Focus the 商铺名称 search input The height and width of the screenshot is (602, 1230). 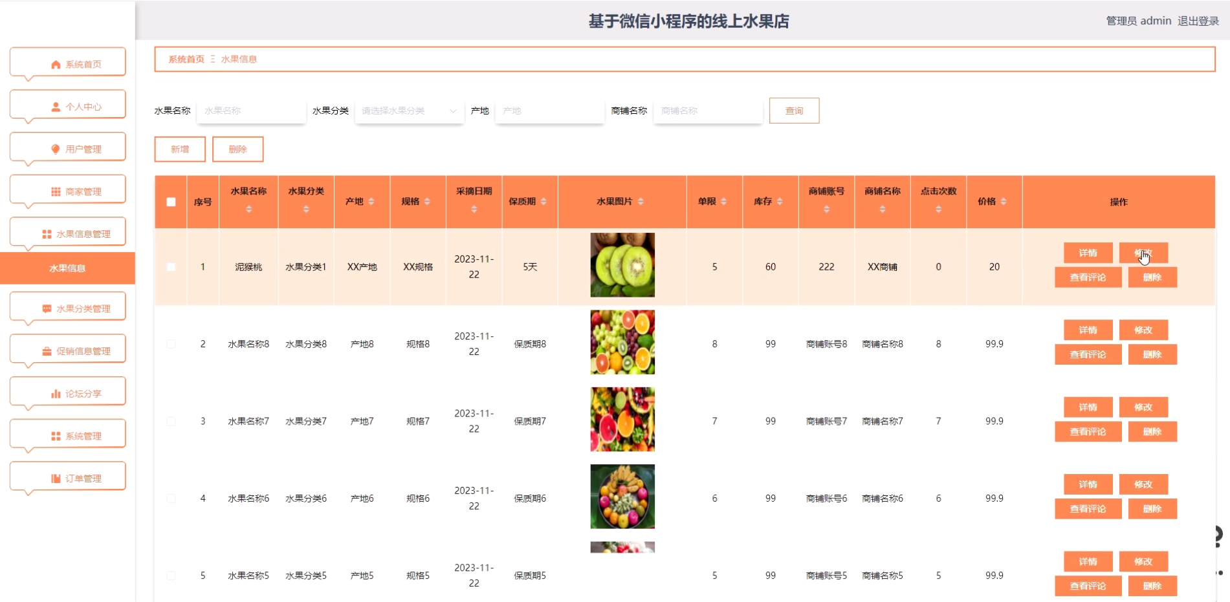click(x=708, y=111)
